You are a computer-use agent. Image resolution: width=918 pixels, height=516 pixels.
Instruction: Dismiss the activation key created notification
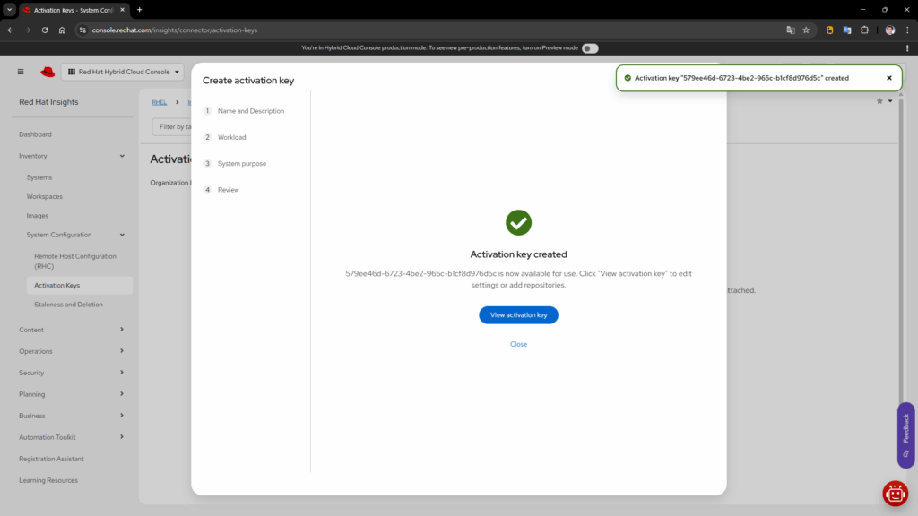click(889, 78)
